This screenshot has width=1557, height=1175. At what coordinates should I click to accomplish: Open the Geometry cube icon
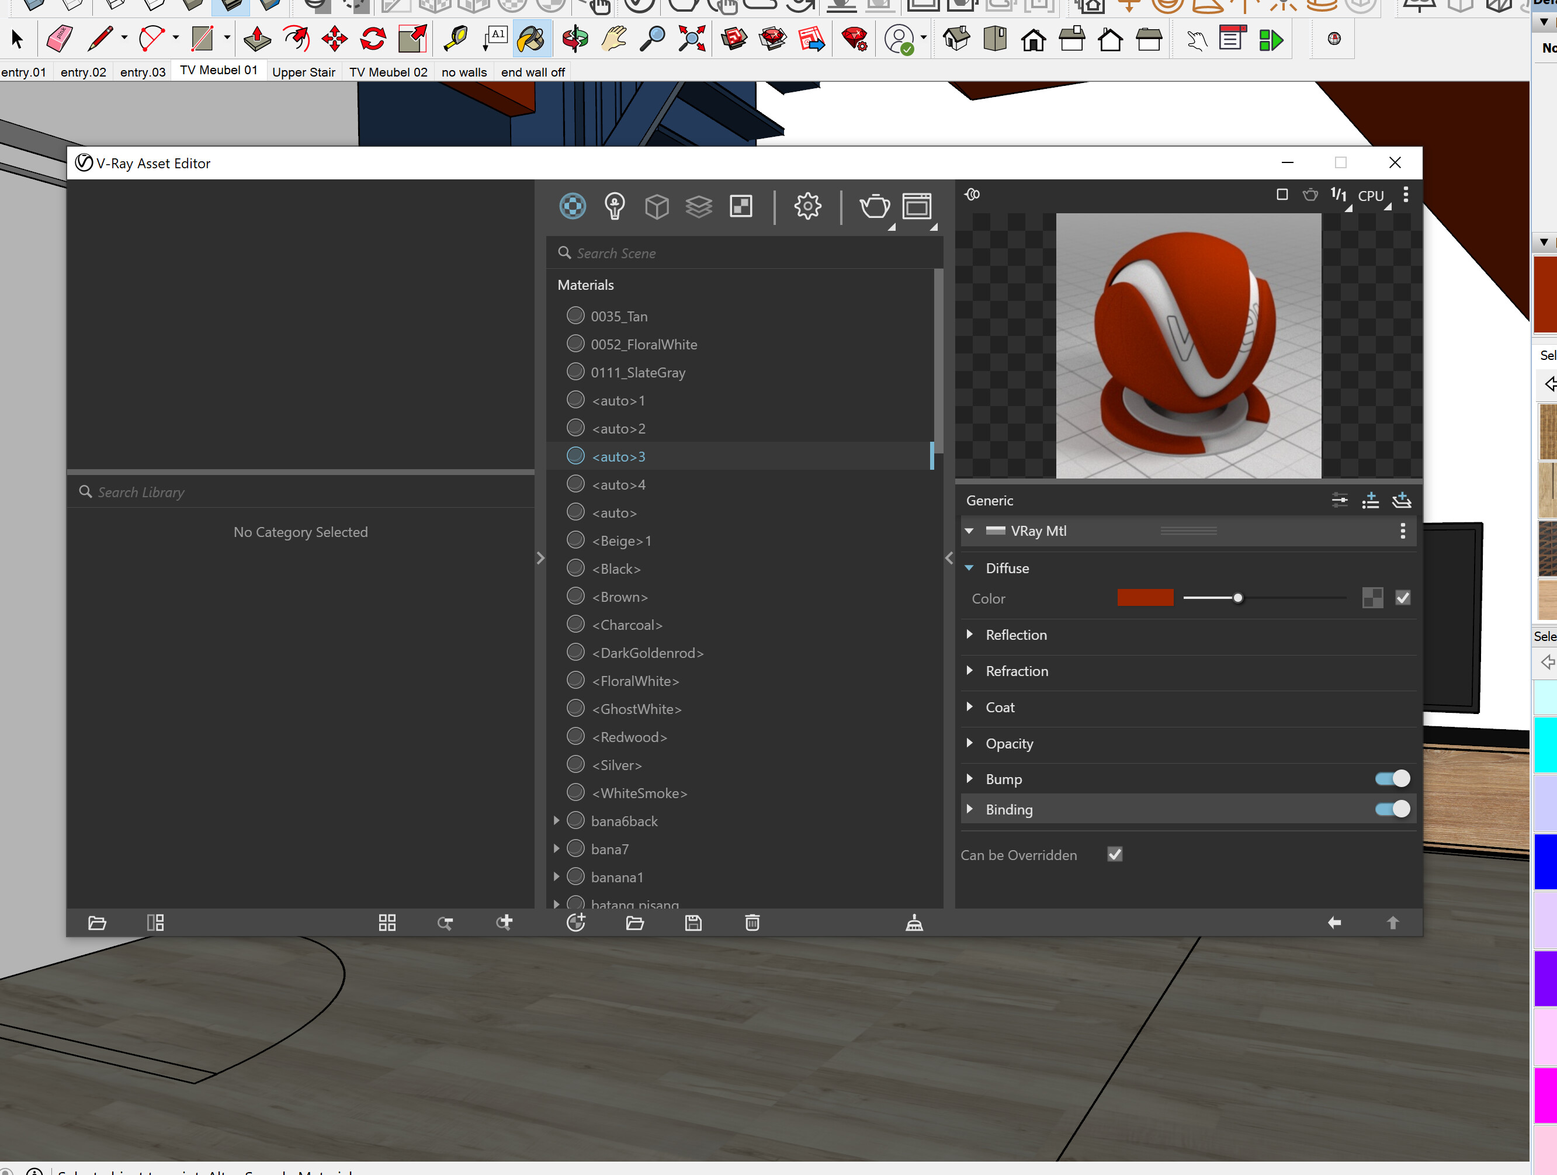(x=656, y=206)
